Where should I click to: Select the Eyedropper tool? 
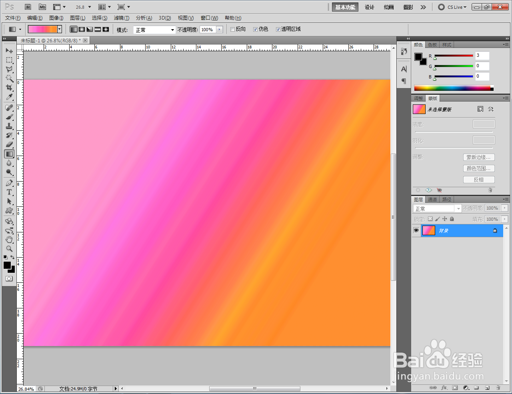[x=9, y=97]
